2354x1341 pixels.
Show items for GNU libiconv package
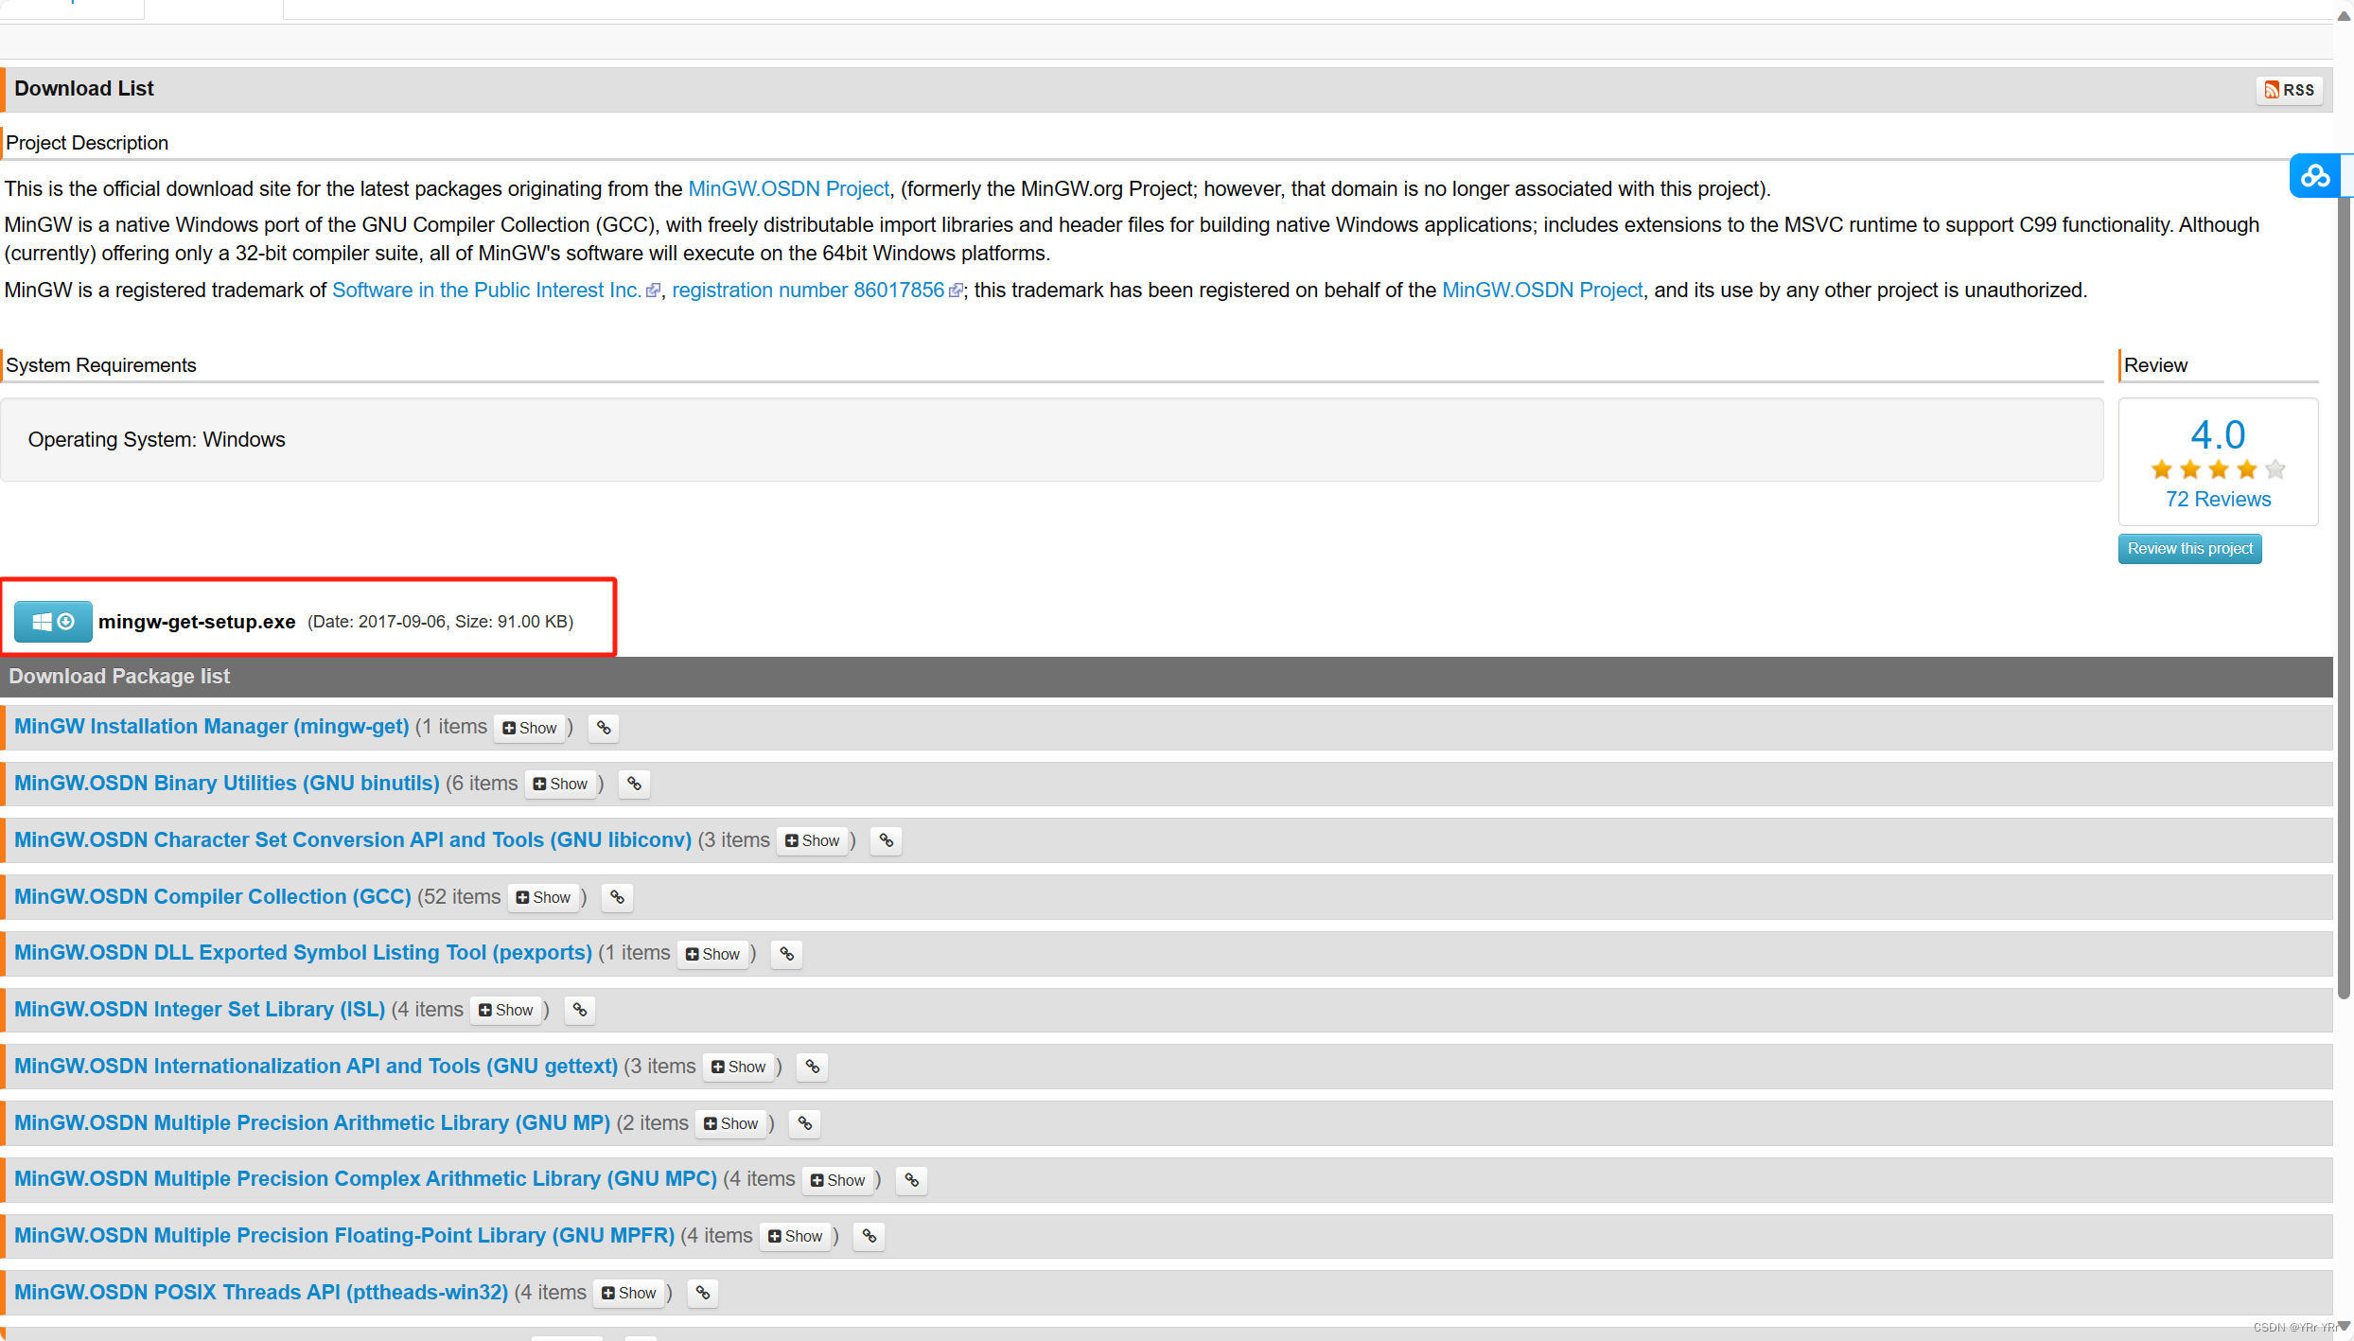click(x=813, y=840)
